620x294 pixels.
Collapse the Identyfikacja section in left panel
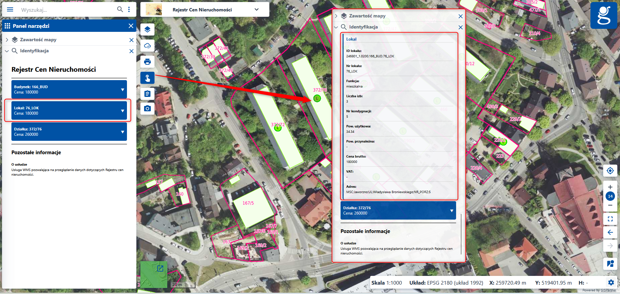pos(7,51)
